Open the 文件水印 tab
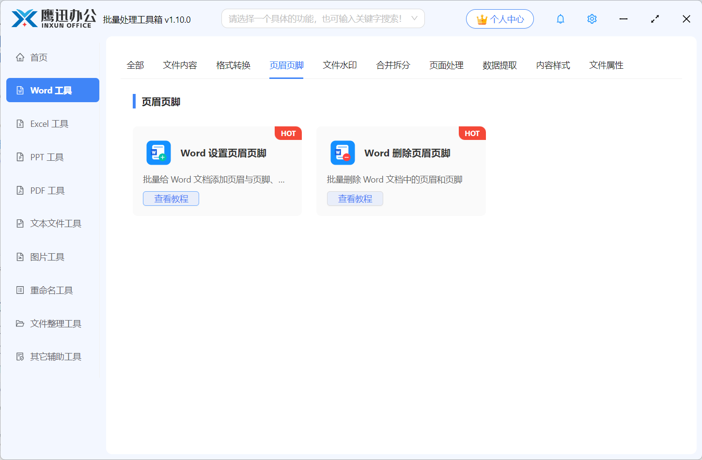Viewport: 702px width, 460px height. 340,65
